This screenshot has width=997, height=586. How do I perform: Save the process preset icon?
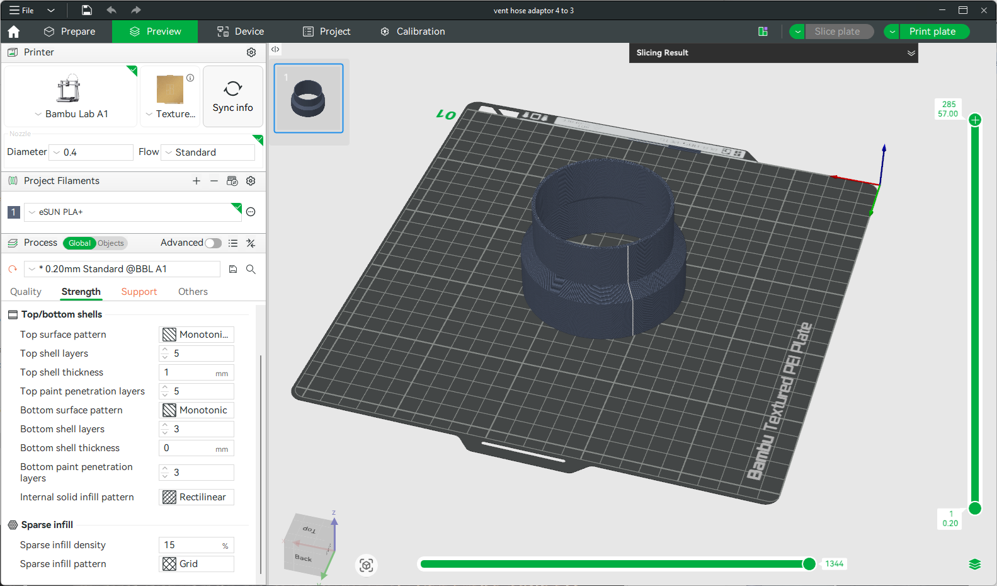233,269
